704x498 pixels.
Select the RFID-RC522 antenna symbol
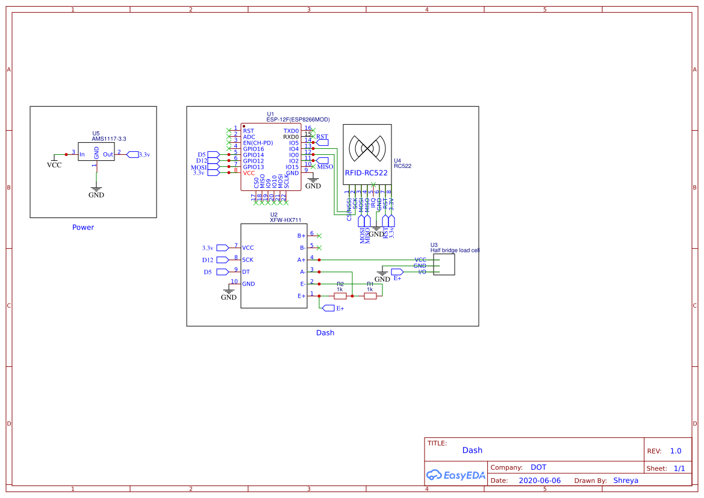click(x=367, y=149)
